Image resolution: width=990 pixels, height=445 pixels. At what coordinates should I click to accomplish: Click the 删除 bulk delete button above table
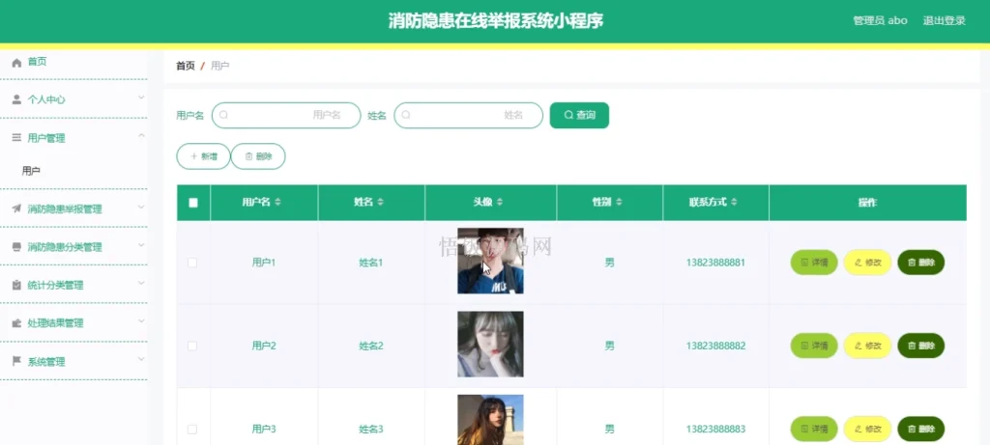[258, 156]
